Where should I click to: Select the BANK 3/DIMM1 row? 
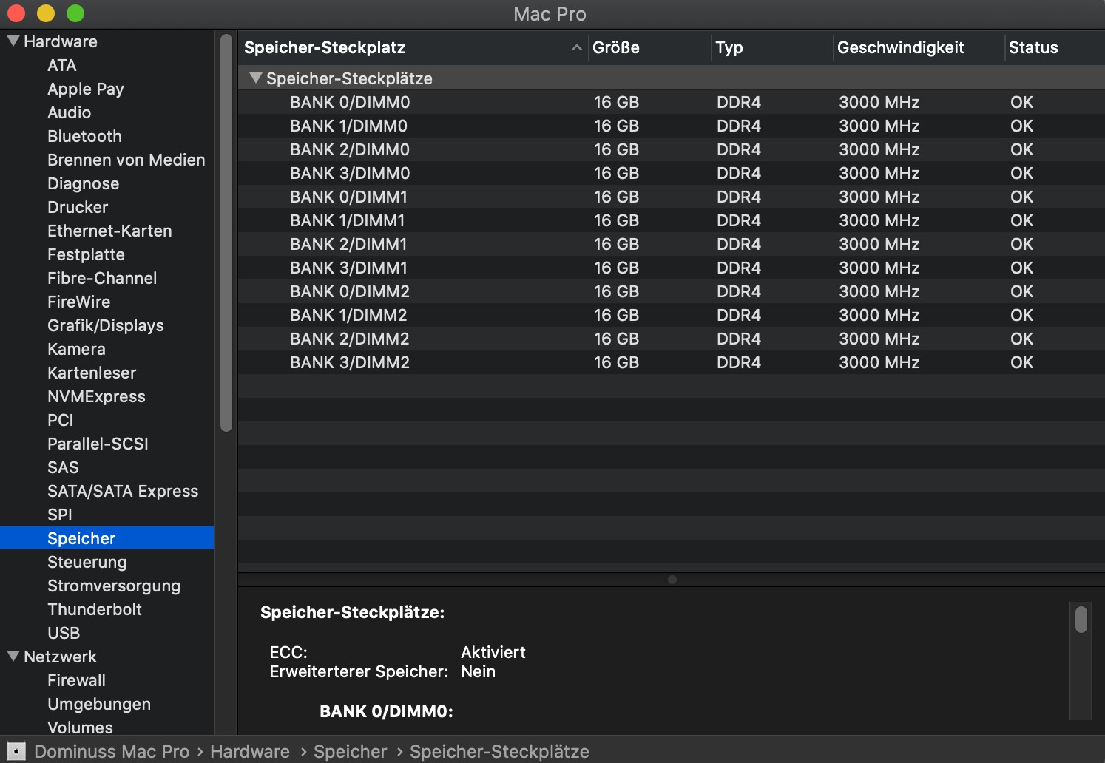coord(672,268)
